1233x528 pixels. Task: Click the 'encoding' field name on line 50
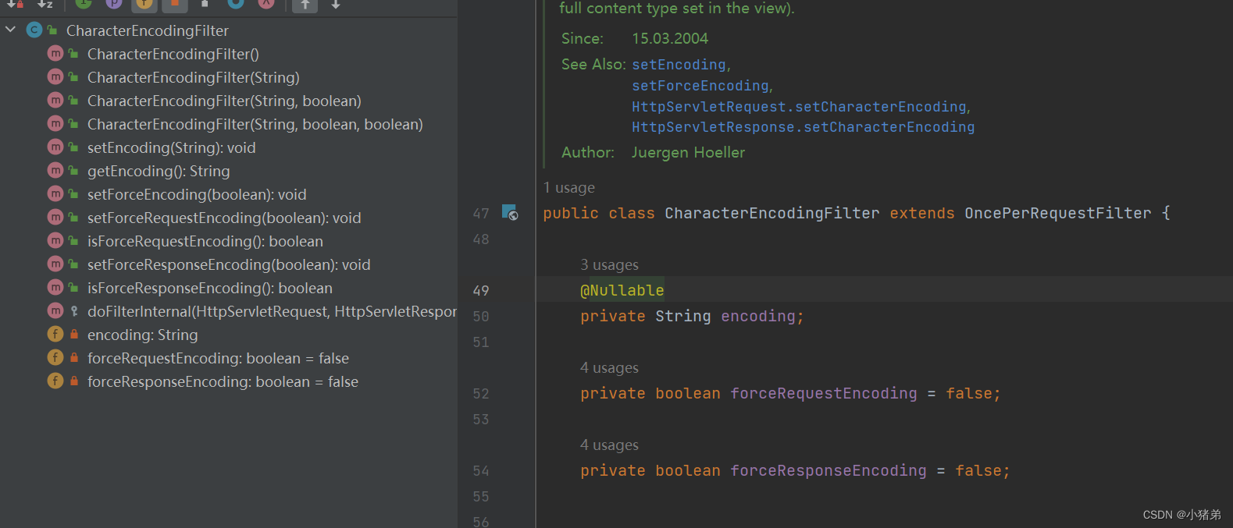[758, 317]
